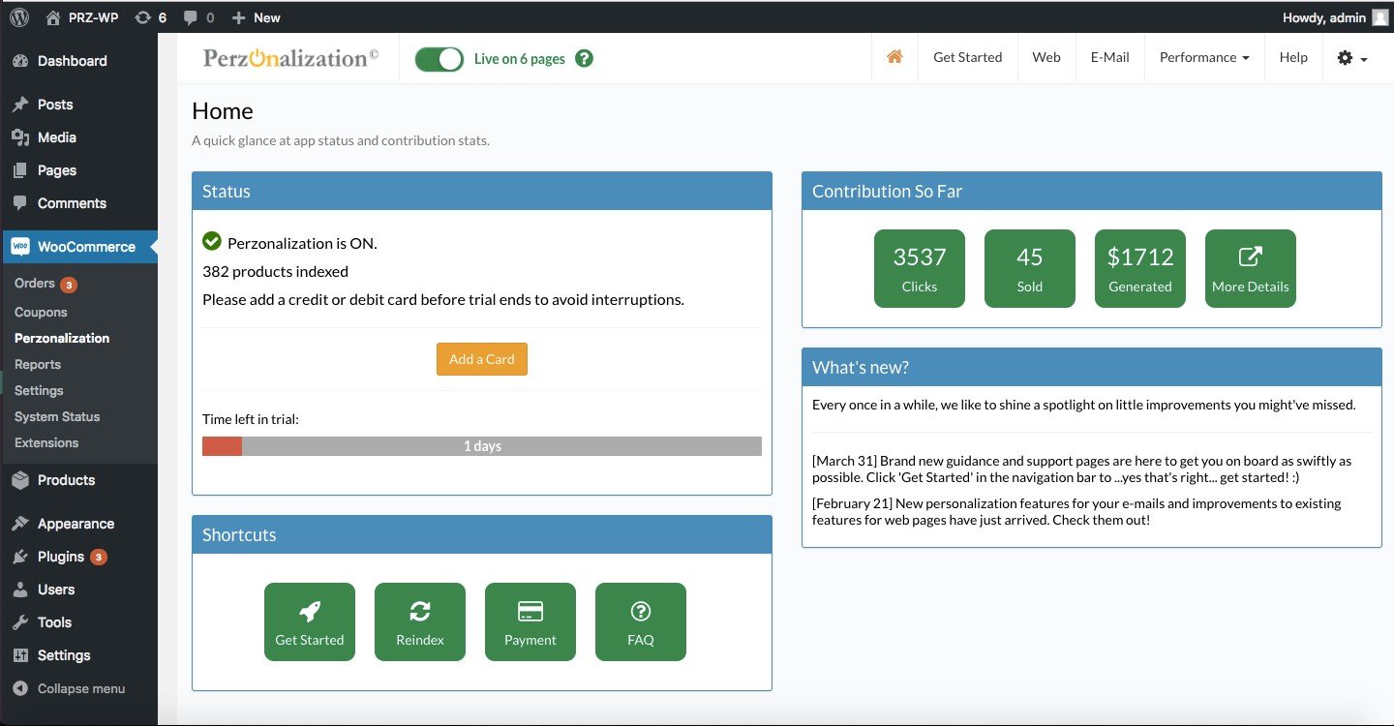Click the Perzonalization logo
Image resolution: width=1394 pixels, height=726 pixels.
(291, 58)
